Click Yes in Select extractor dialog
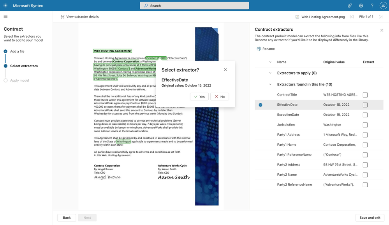The width and height of the screenshot is (389, 225). tap(199, 96)
